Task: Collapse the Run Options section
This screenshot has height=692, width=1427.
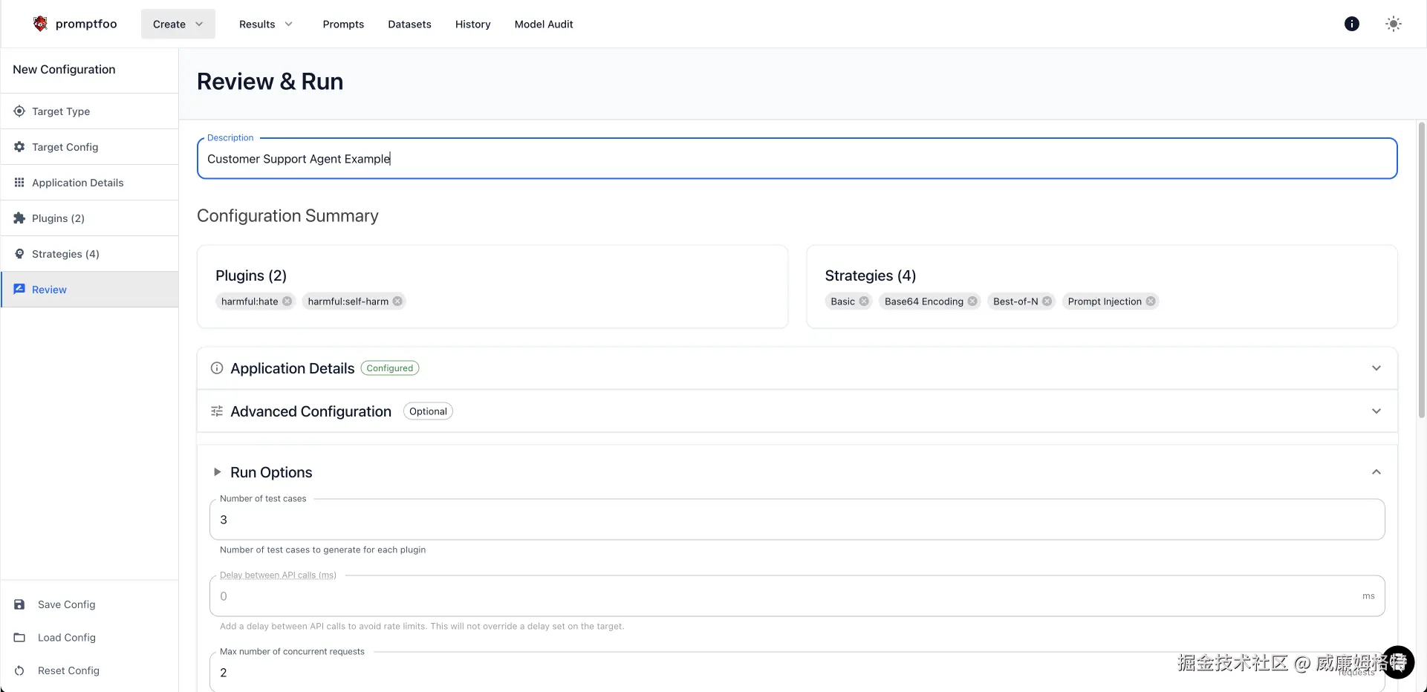Action: coord(1376,472)
